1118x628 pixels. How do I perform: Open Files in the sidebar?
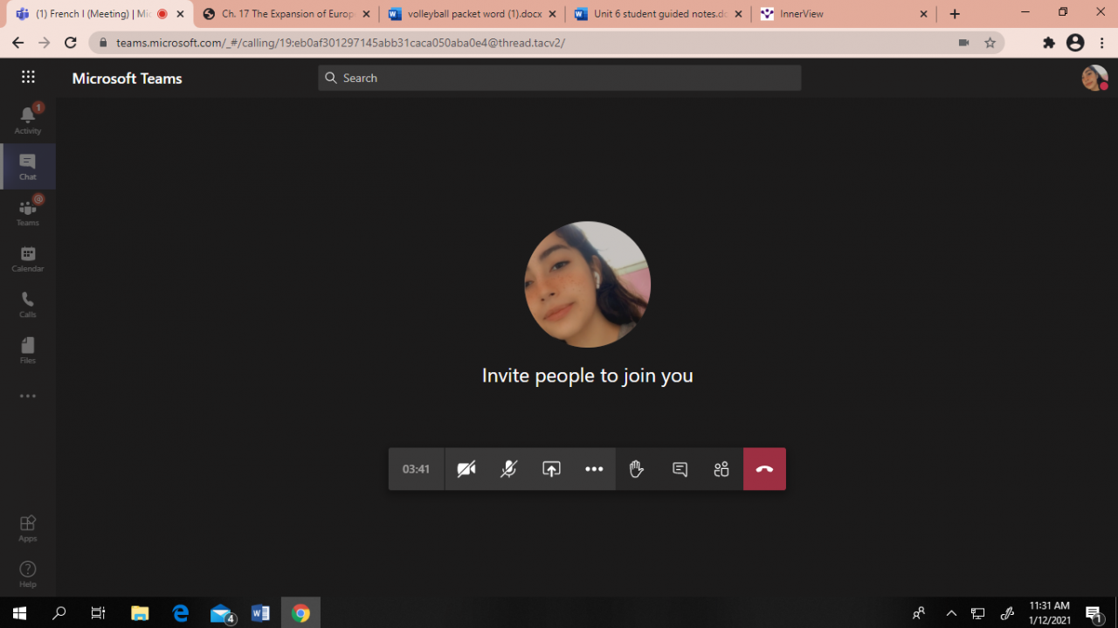coord(28,350)
